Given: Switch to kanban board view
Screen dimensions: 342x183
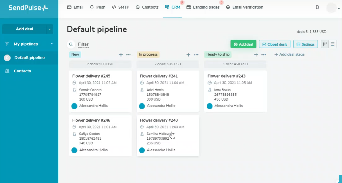Looking at the screenshot, I should (x=325, y=44).
